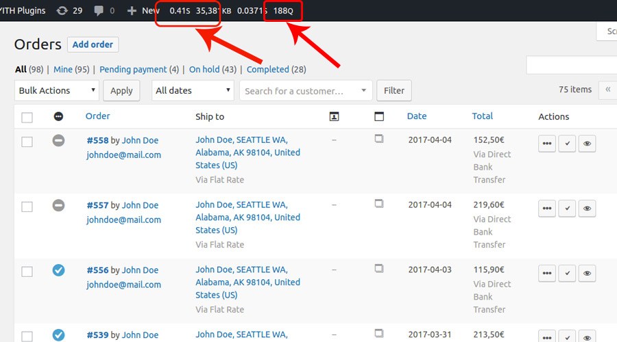Open the All dates dropdown
This screenshot has width=617, height=342.
tap(193, 91)
